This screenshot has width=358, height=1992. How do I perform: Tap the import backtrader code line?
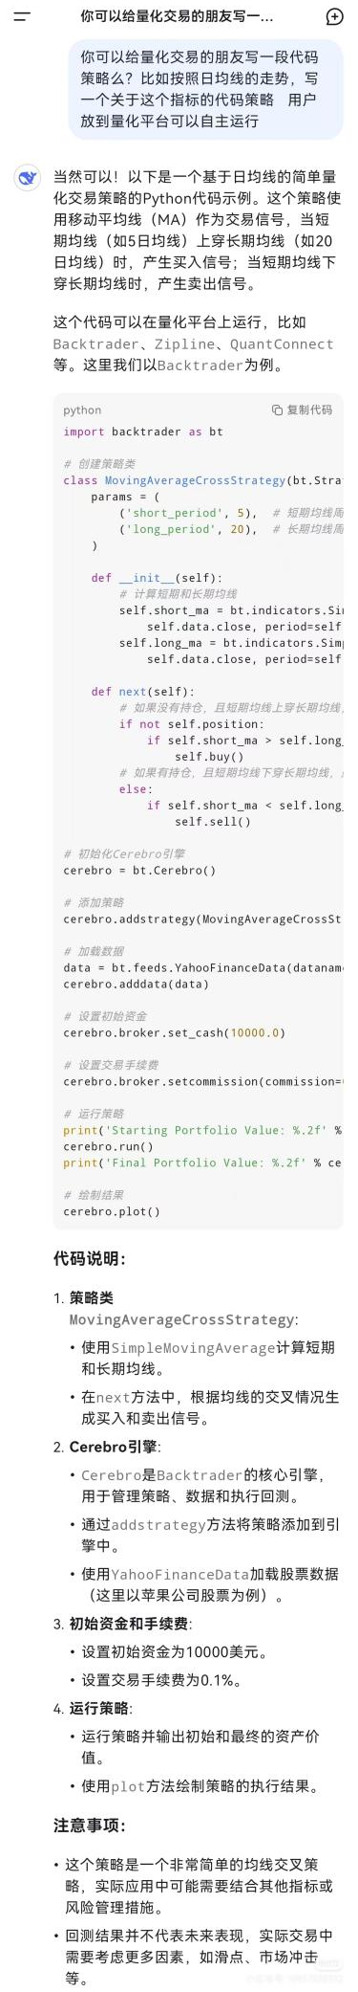coord(143,432)
